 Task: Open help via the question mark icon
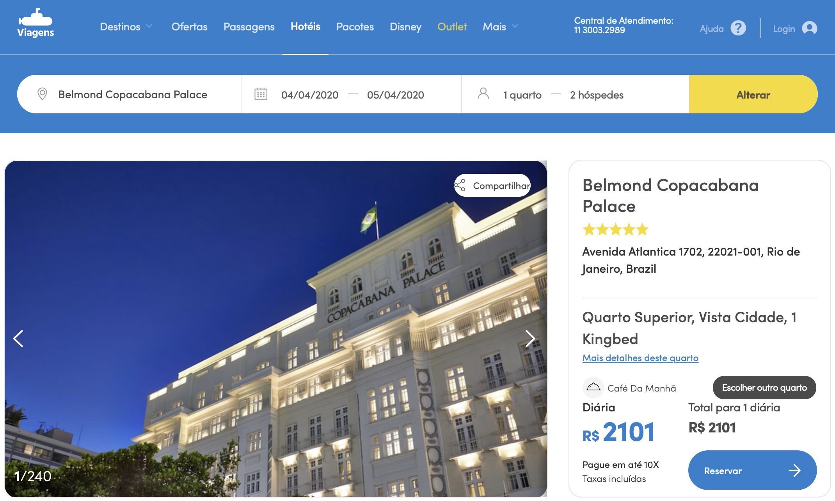click(x=738, y=28)
